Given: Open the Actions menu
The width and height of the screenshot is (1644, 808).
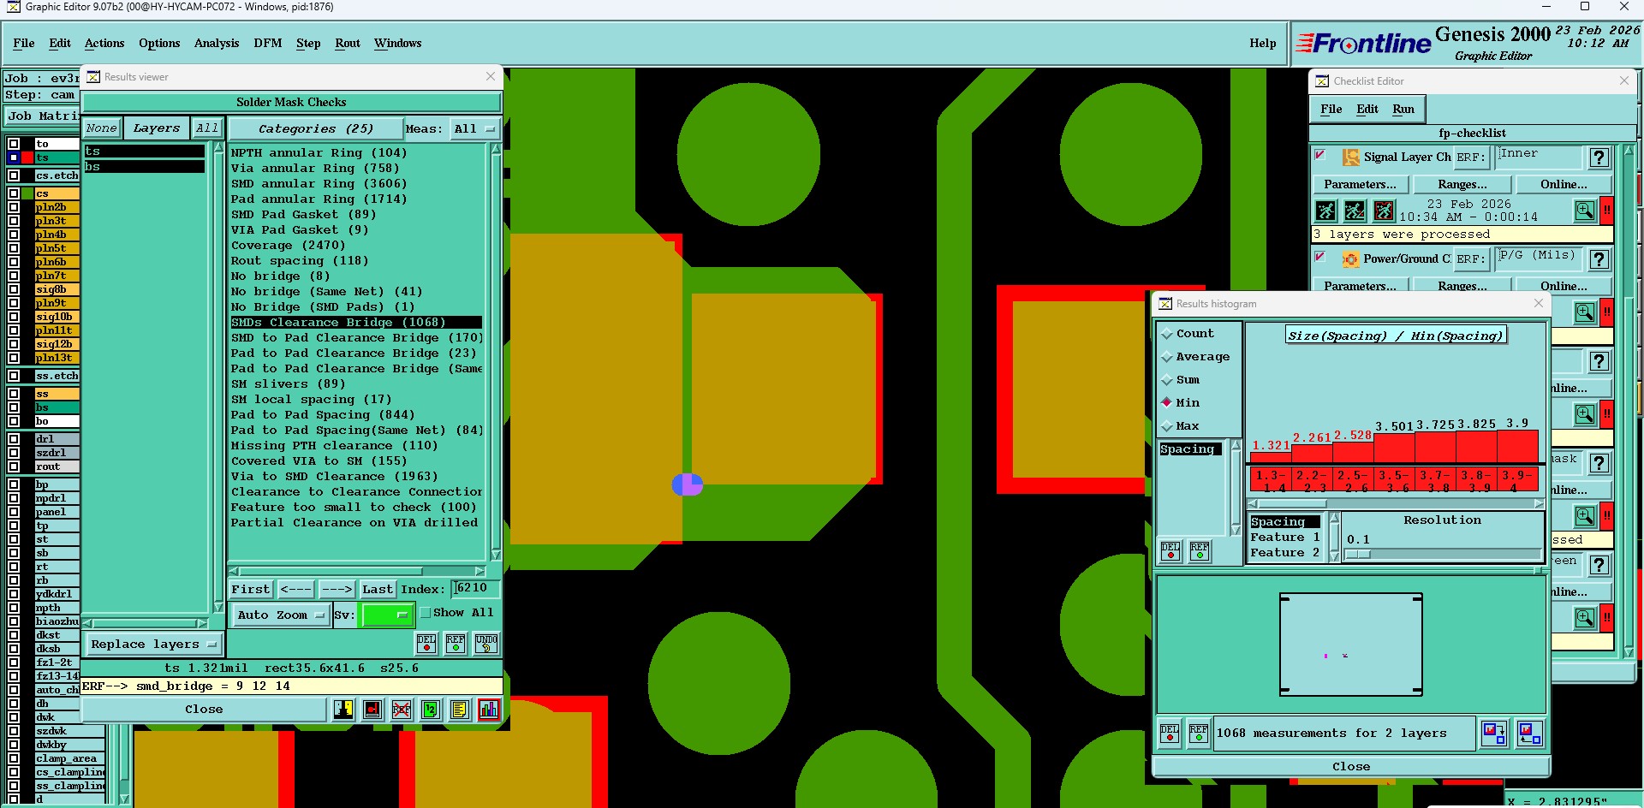Looking at the screenshot, I should pos(104,44).
